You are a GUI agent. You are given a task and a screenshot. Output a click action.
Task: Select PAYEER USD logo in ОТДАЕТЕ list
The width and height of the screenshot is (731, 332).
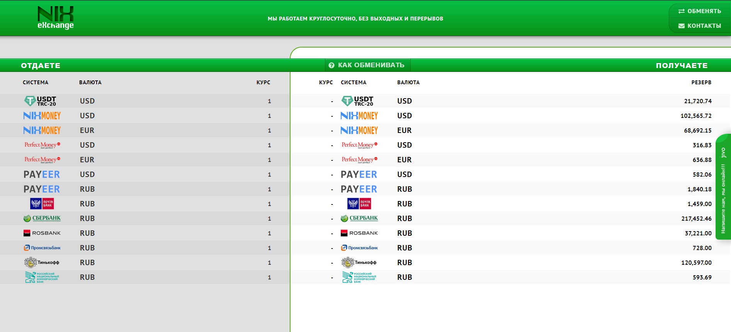42,174
